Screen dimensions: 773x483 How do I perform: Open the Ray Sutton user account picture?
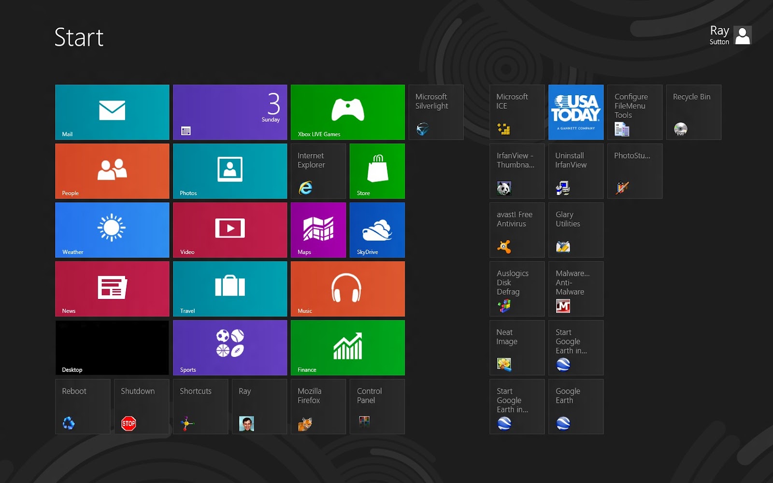(743, 35)
